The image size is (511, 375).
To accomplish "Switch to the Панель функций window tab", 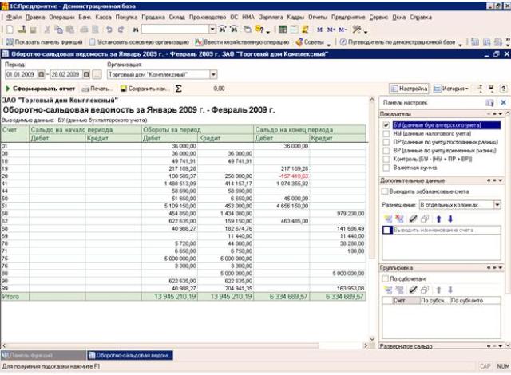I will point(43,356).
